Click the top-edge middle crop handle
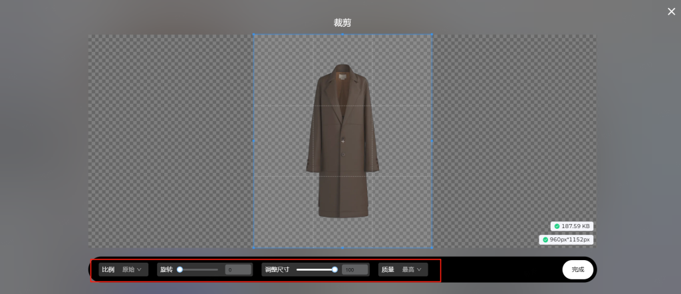 pos(342,35)
